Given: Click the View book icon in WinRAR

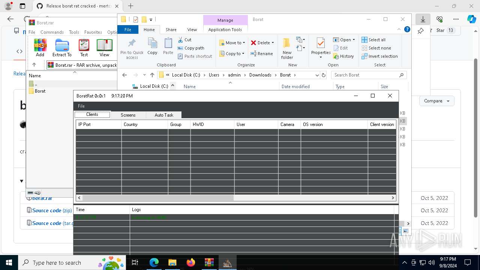Looking at the screenshot, I should (104, 48).
